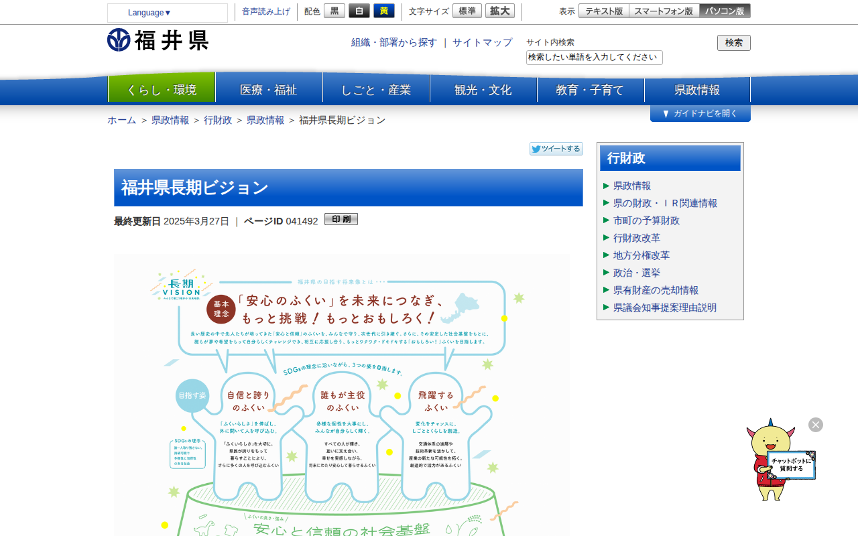
Task: Click the 音声読み上げ link
Action: click(266, 12)
